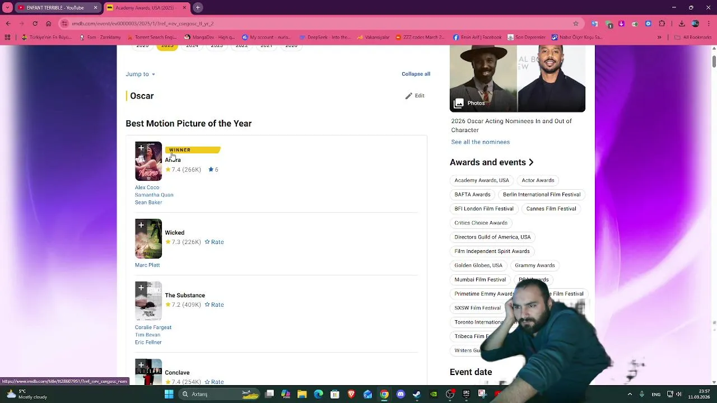Open Steam from the taskbar
This screenshot has height=403, width=717.
coord(417,394)
